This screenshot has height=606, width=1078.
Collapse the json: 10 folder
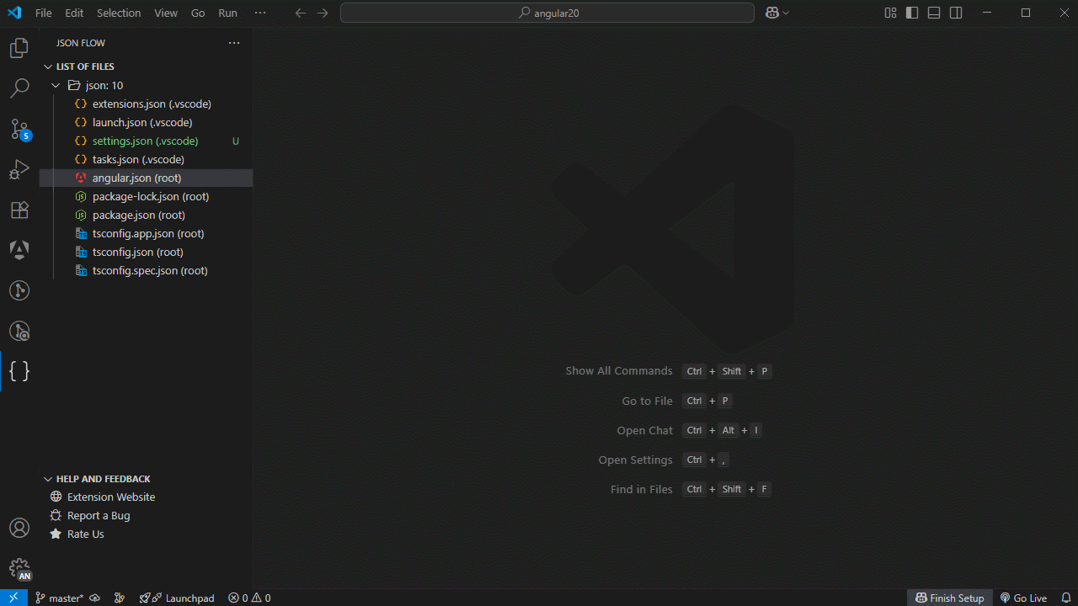pos(56,84)
